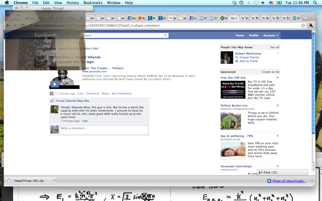
Task: Hide the Oxford Bucket List ad
Action: click(277, 106)
